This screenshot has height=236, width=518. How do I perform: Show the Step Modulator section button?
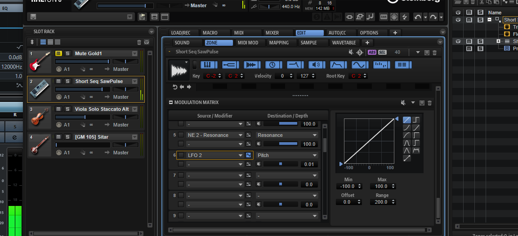click(x=382, y=65)
